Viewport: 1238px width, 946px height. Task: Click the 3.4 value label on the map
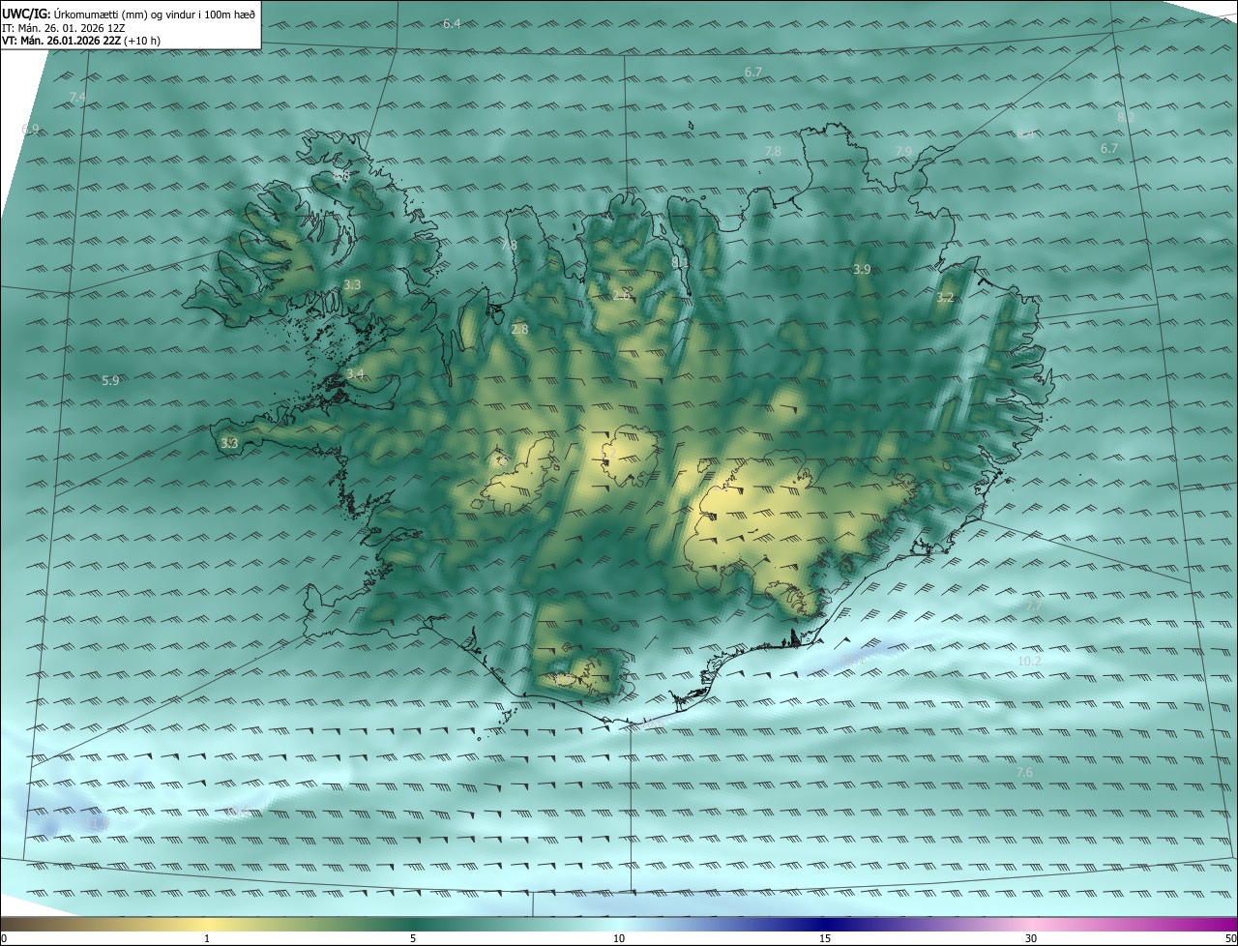coord(355,374)
